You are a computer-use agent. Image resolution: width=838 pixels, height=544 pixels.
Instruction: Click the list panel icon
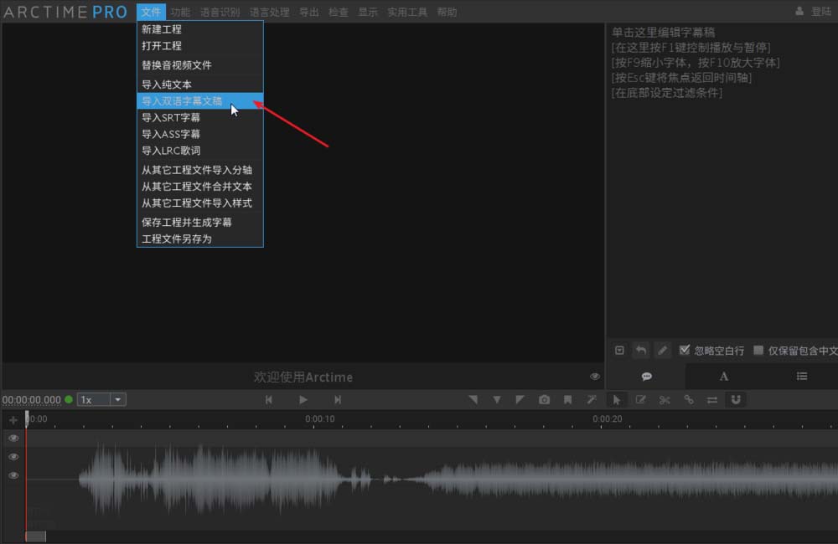(802, 377)
